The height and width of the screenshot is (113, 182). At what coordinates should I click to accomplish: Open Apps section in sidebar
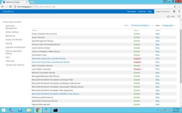click(8, 57)
